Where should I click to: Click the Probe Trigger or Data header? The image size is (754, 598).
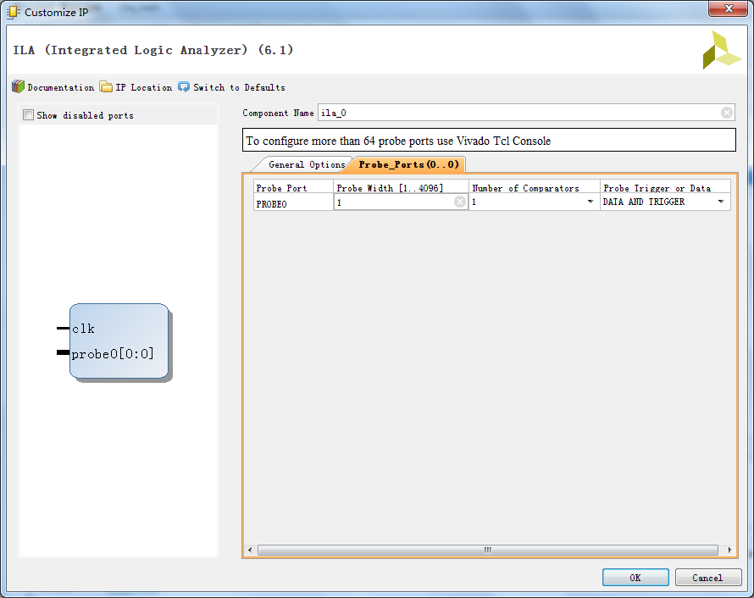click(666, 187)
